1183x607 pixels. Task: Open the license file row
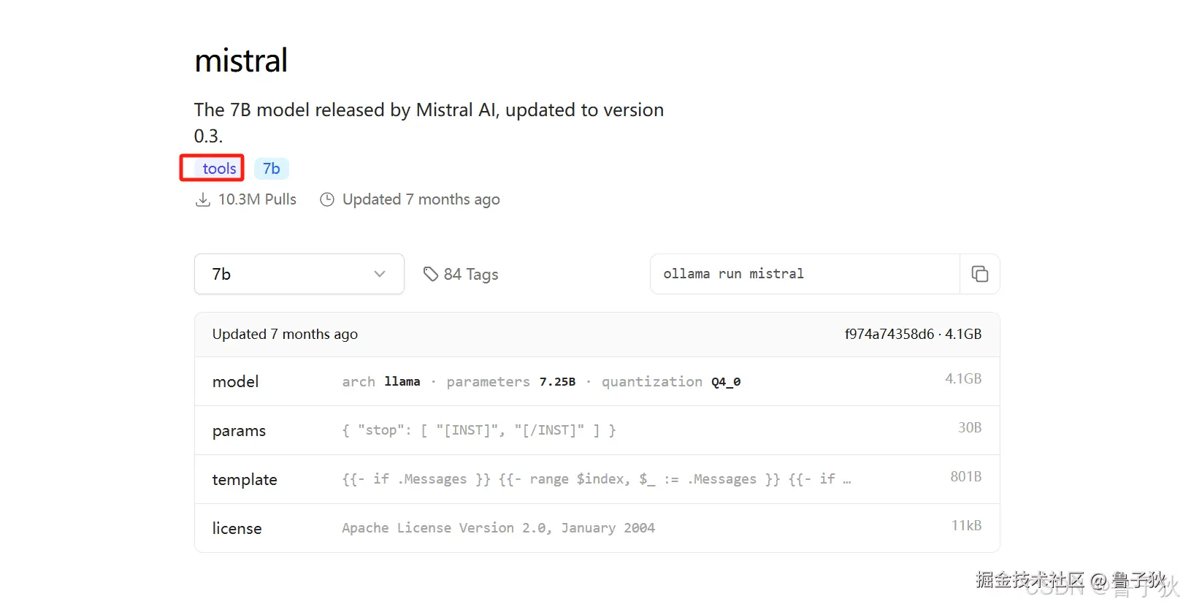pos(237,528)
